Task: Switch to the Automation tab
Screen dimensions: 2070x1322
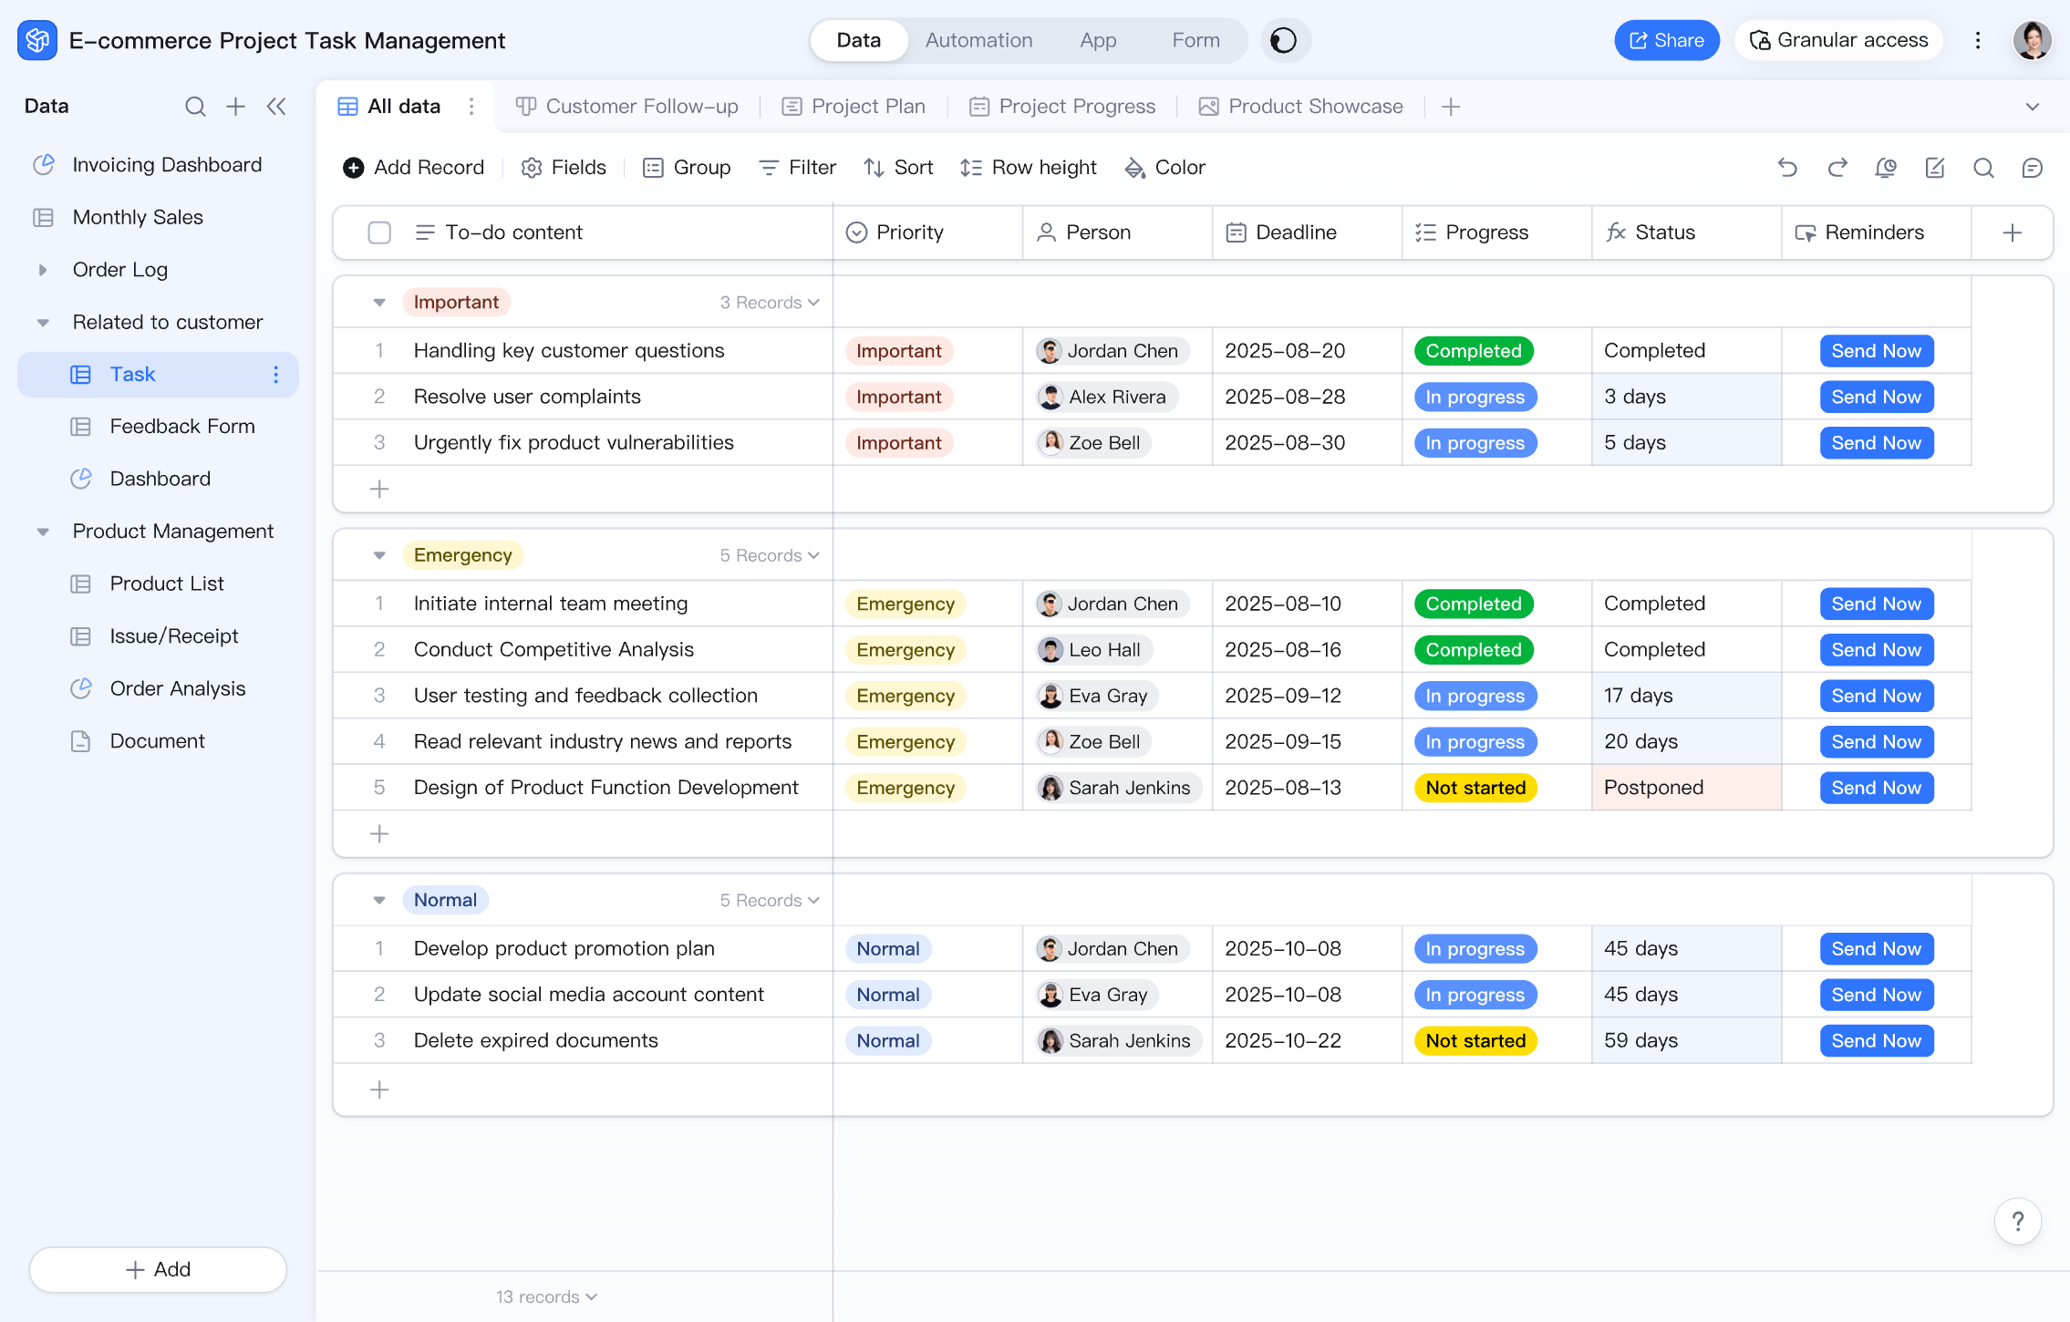Action: [x=978, y=41]
